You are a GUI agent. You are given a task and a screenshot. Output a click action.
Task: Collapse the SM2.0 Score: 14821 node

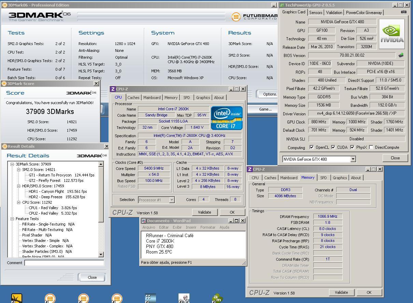click(19, 170)
